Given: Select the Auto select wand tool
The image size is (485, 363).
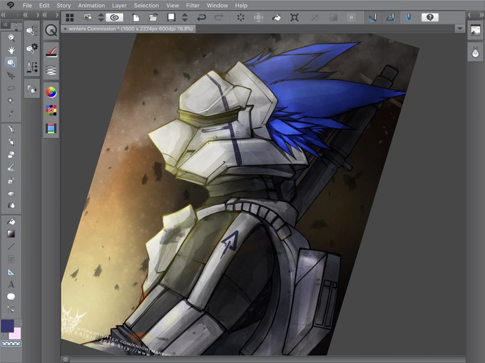Looking at the screenshot, I should click(x=11, y=100).
